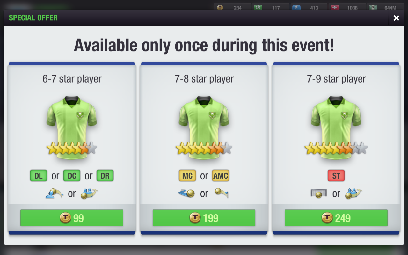Screen dimensions: 408x255
Task: Click the AMC position badge
Action: [x=221, y=176]
